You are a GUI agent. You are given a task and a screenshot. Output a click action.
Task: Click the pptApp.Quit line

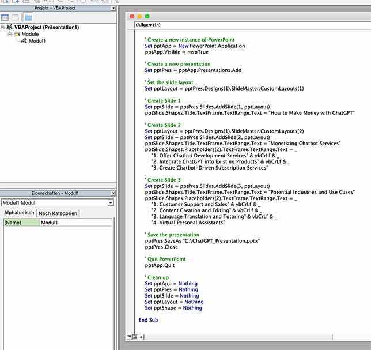pos(160,265)
